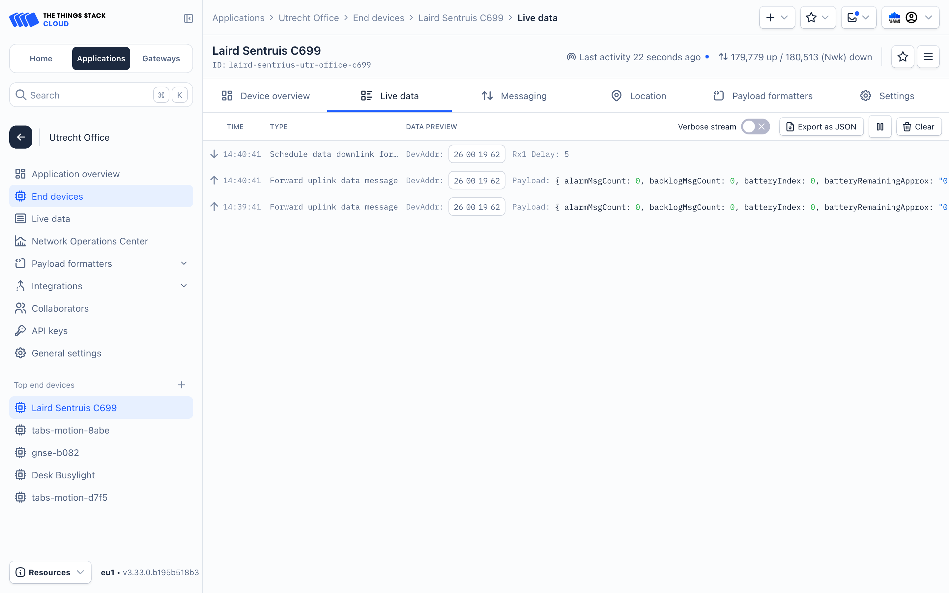Toggle the Verbose stream switch
The image size is (949, 593).
[755, 127]
